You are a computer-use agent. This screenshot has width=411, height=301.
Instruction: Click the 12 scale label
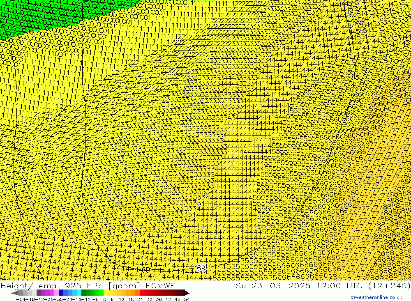pyautogui.click(x=122, y=299)
